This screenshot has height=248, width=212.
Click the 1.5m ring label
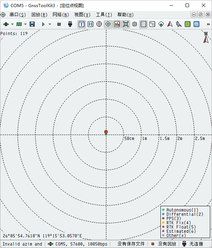pyautogui.click(x=165, y=139)
